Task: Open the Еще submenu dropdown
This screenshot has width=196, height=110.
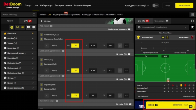Action: tap(120, 15)
